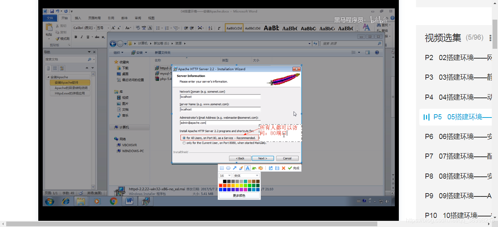Switch to the 视图 ribbon tab
498x227 pixels.
[x=151, y=18]
